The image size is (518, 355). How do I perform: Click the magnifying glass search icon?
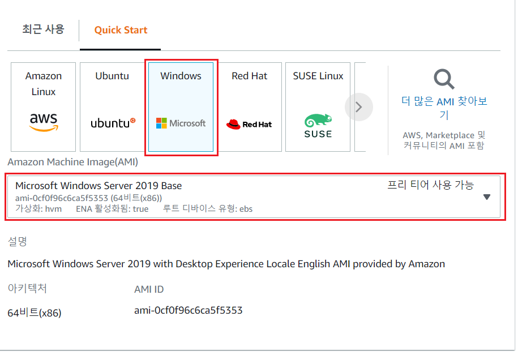(444, 79)
